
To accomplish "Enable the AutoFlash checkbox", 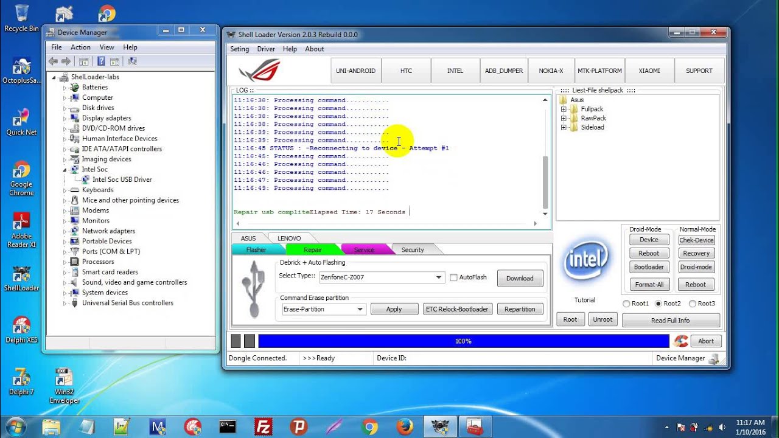I will click(453, 277).
